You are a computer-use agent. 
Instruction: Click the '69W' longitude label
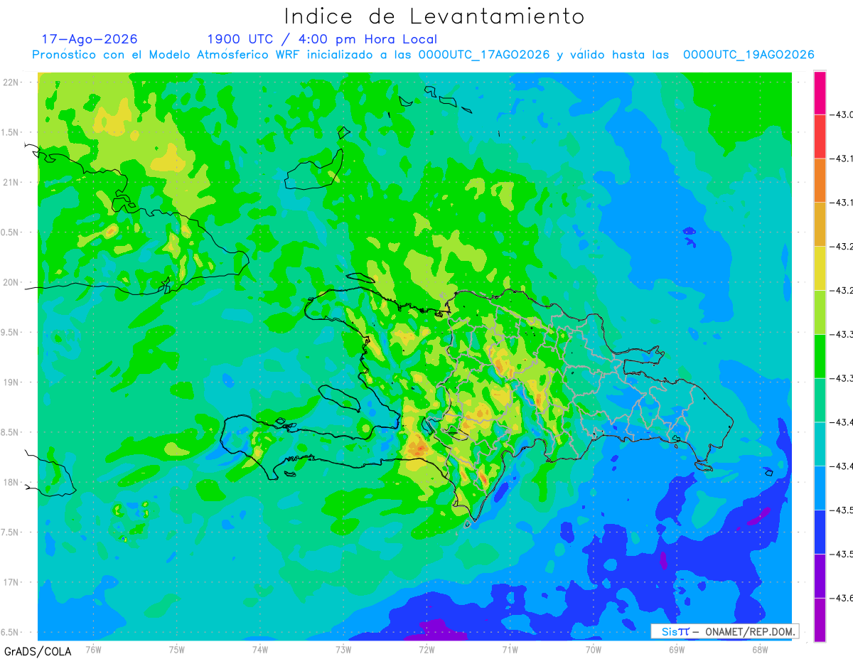tap(677, 648)
